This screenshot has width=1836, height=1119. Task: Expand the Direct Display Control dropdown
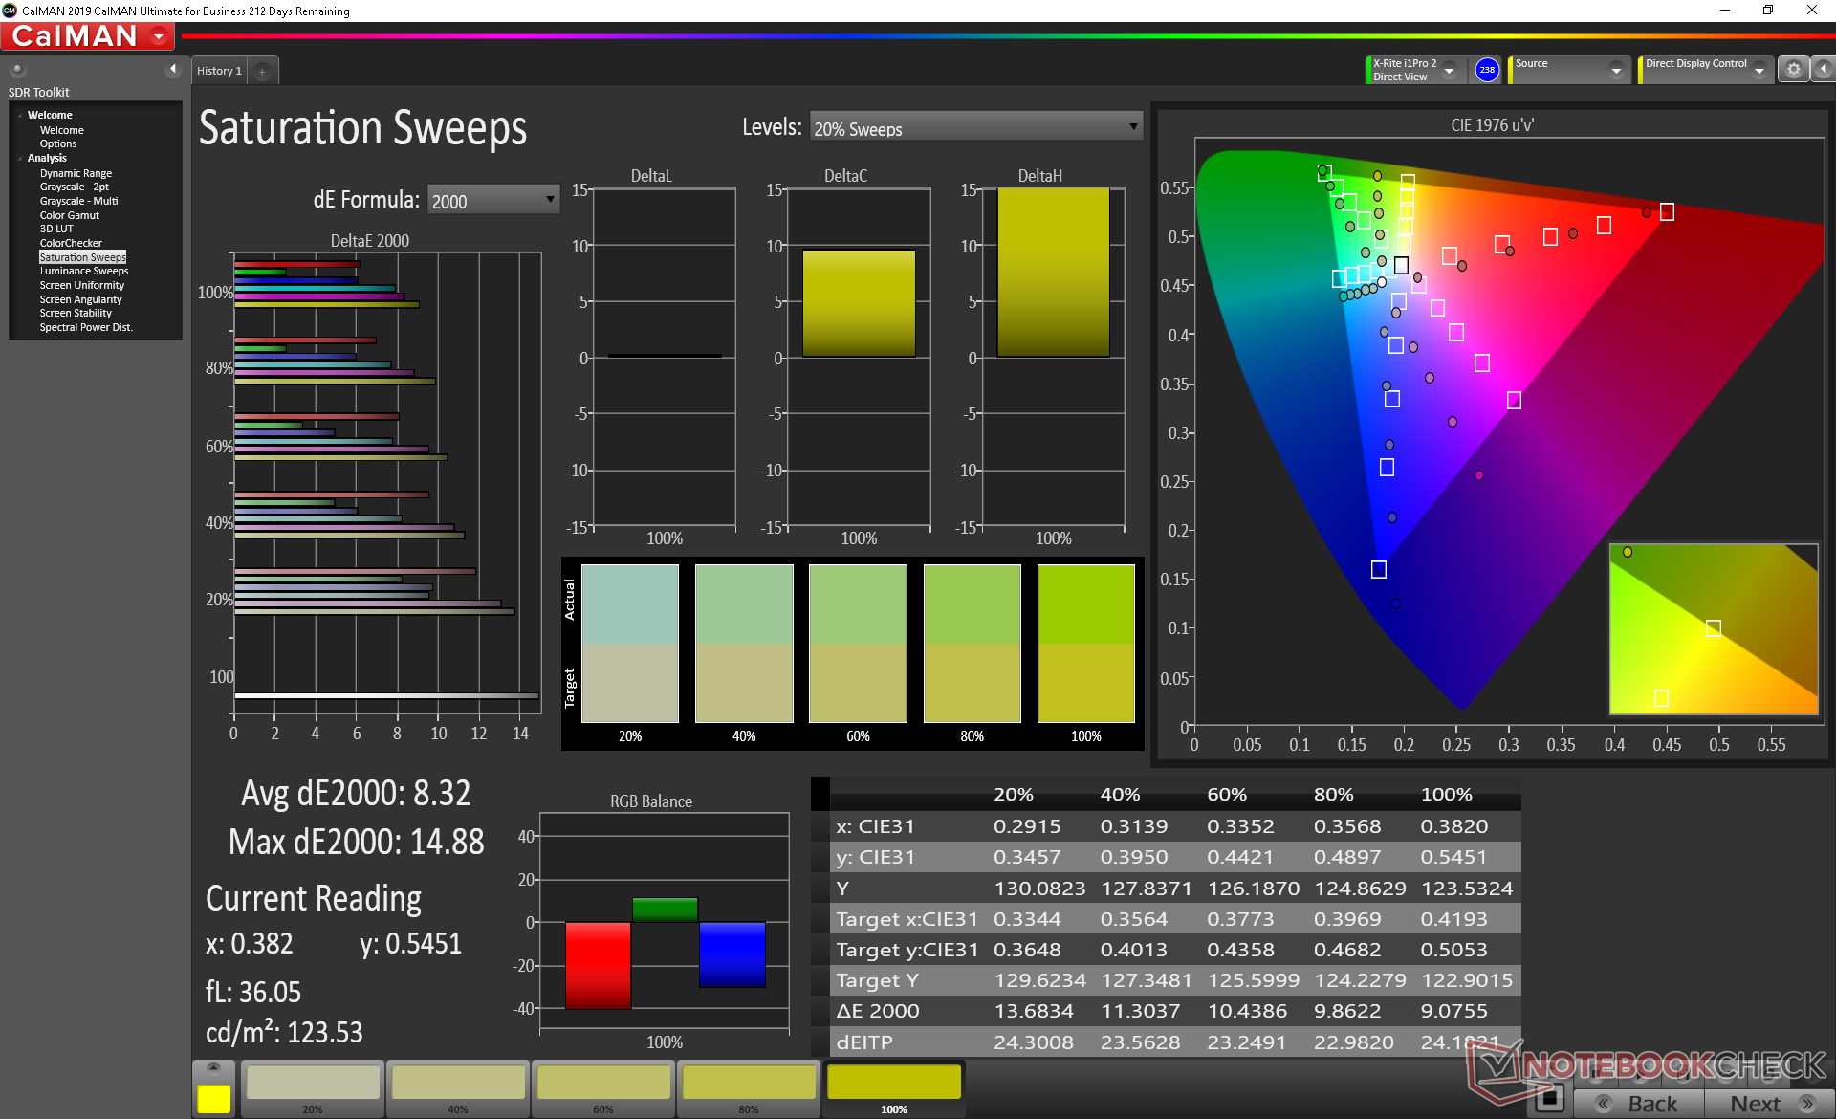pos(1759,70)
